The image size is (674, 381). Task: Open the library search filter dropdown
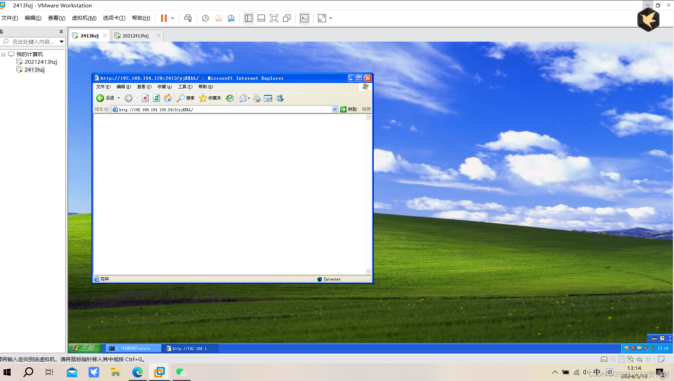[61, 42]
